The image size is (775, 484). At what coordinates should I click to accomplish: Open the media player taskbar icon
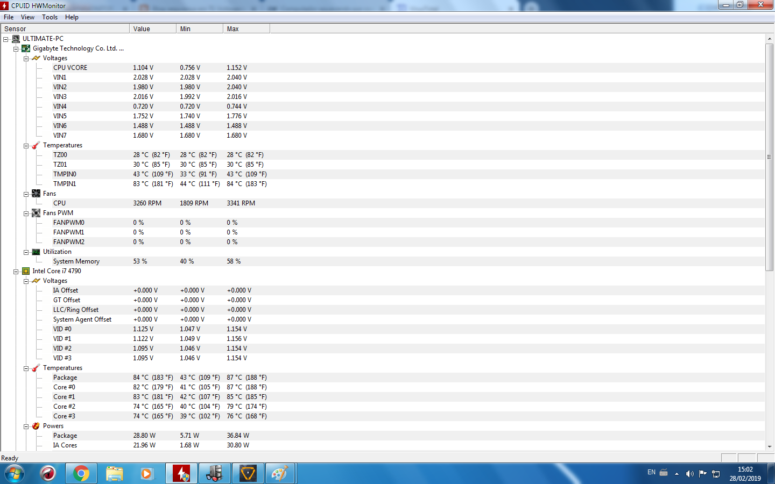click(146, 474)
